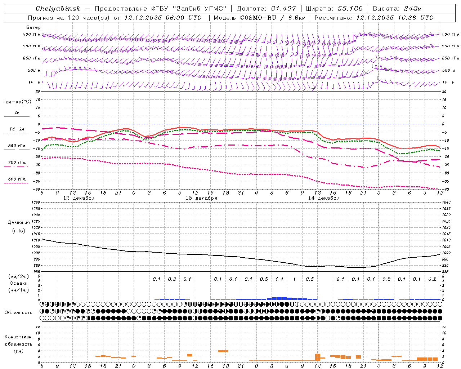This screenshot has height=369, width=461.
Task: Click the '13 декабря' date label
Action: pyautogui.click(x=201, y=198)
